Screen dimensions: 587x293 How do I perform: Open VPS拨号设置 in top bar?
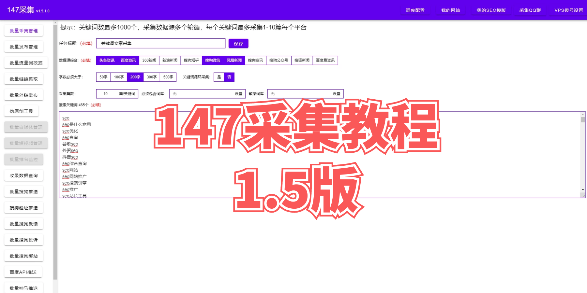click(569, 10)
